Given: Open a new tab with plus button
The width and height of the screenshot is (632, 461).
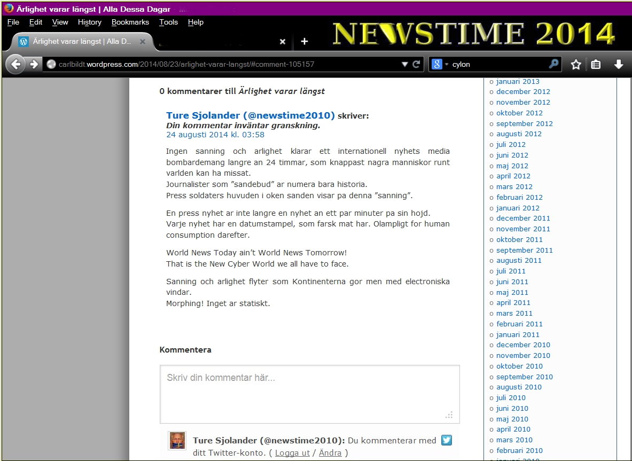Looking at the screenshot, I should coord(305,41).
